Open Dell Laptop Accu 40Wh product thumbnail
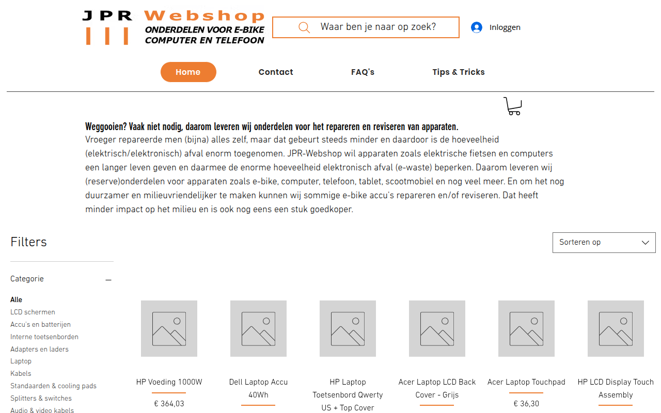This screenshot has width=661, height=413. pyautogui.click(x=258, y=328)
